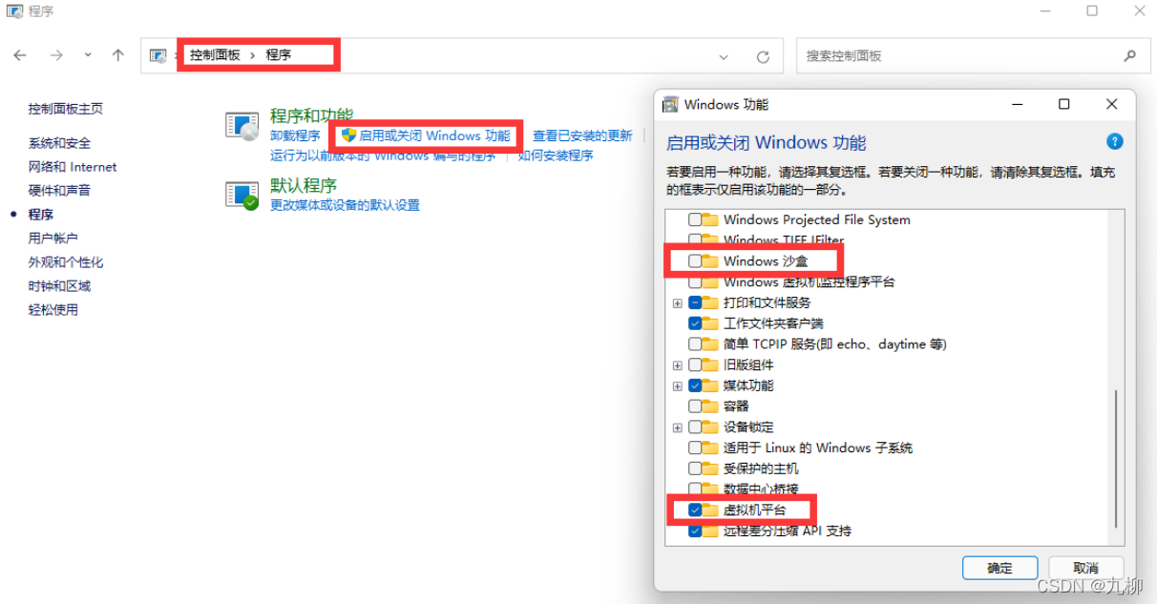The image size is (1157, 604).
Task: Open recent locations dropdown chevron
Action: [x=88, y=55]
